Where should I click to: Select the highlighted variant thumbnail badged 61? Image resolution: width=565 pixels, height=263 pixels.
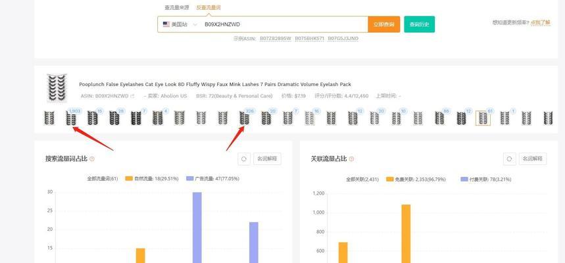pyautogui.click(x=483, y=118)
